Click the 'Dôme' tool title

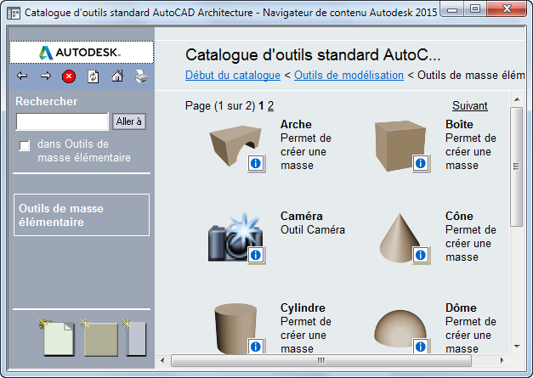(461, 307)
